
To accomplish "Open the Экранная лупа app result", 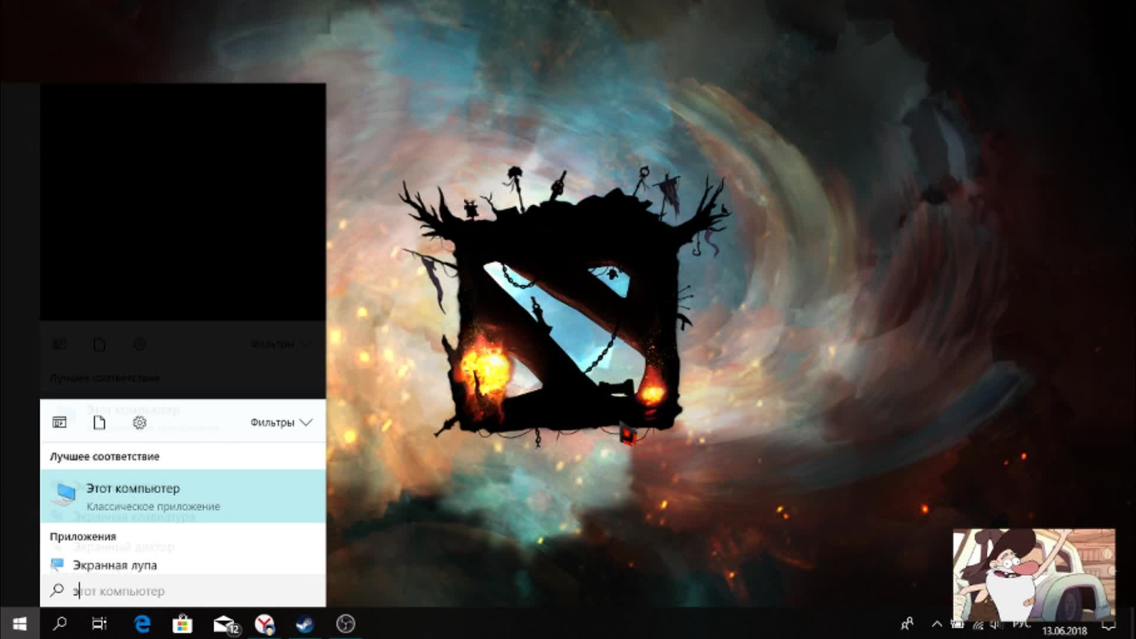I will pyautogui.click(x=183, y=565).
